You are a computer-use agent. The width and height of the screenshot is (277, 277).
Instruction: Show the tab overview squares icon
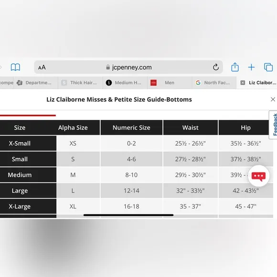(x=268, y=67)
